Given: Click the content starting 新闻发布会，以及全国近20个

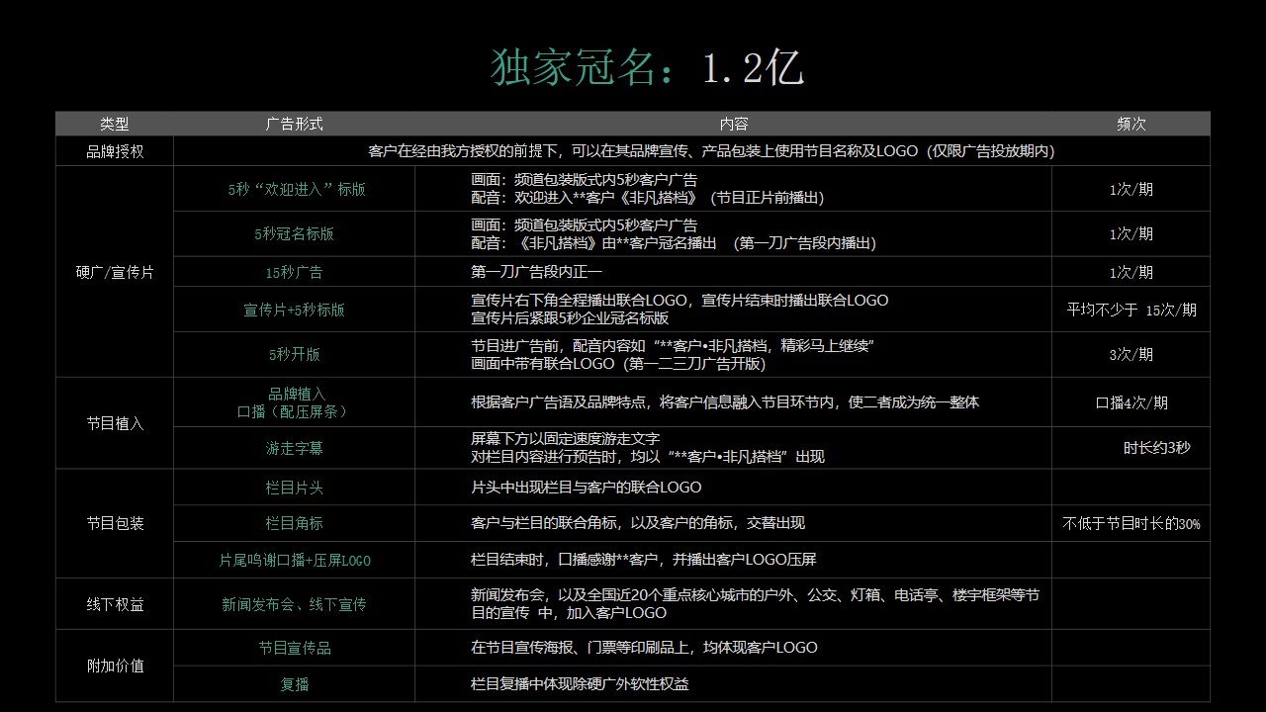Looking at the screenshot, I should point(733,604).
